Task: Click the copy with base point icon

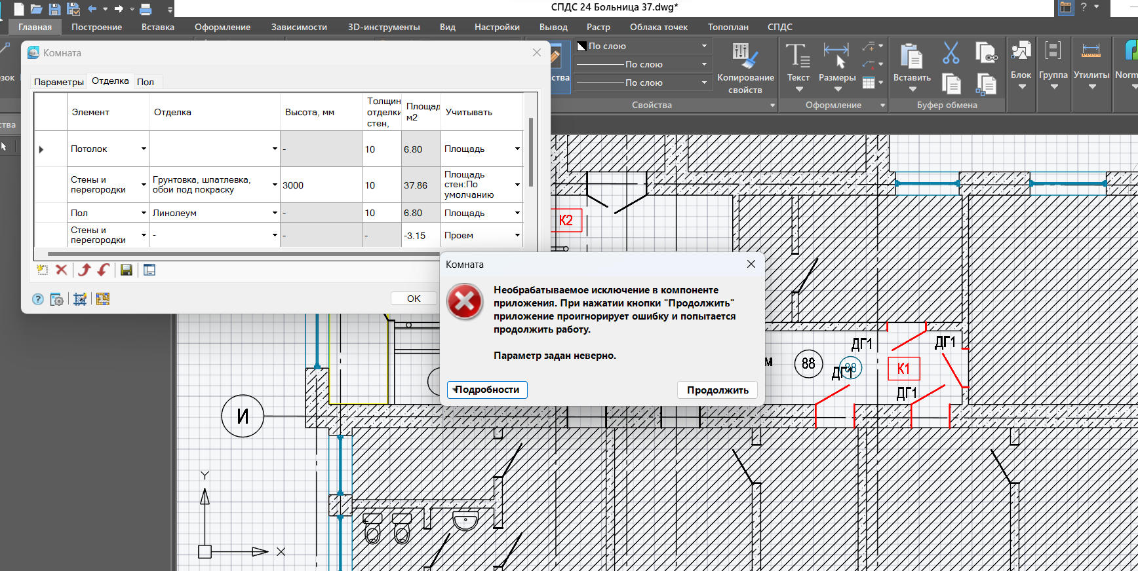Action: point(986,84)
